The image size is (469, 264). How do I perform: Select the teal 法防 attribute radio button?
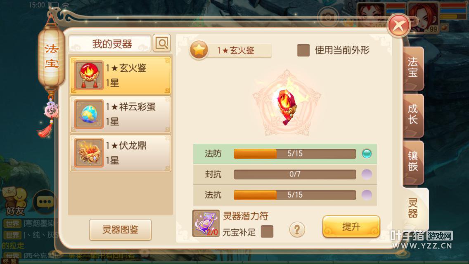pos(367,154)
